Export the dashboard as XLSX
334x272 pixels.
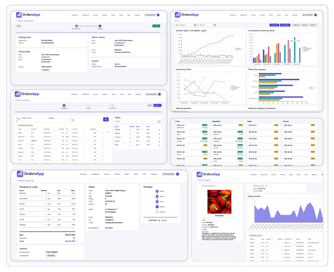click(x=296, y=25)
